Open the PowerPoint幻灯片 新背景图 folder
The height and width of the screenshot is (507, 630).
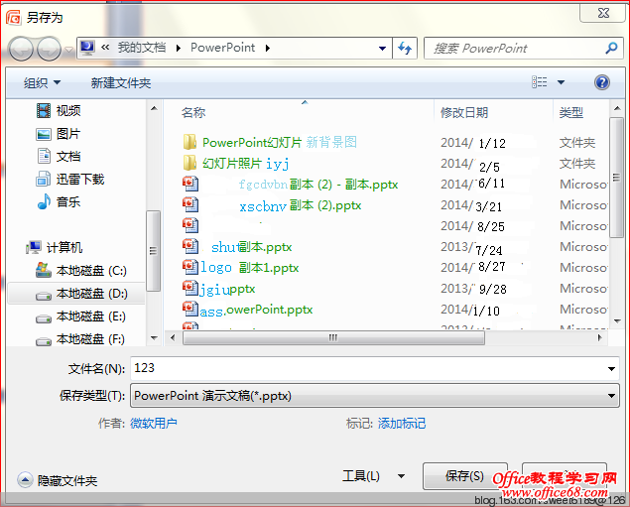point(270,142)
